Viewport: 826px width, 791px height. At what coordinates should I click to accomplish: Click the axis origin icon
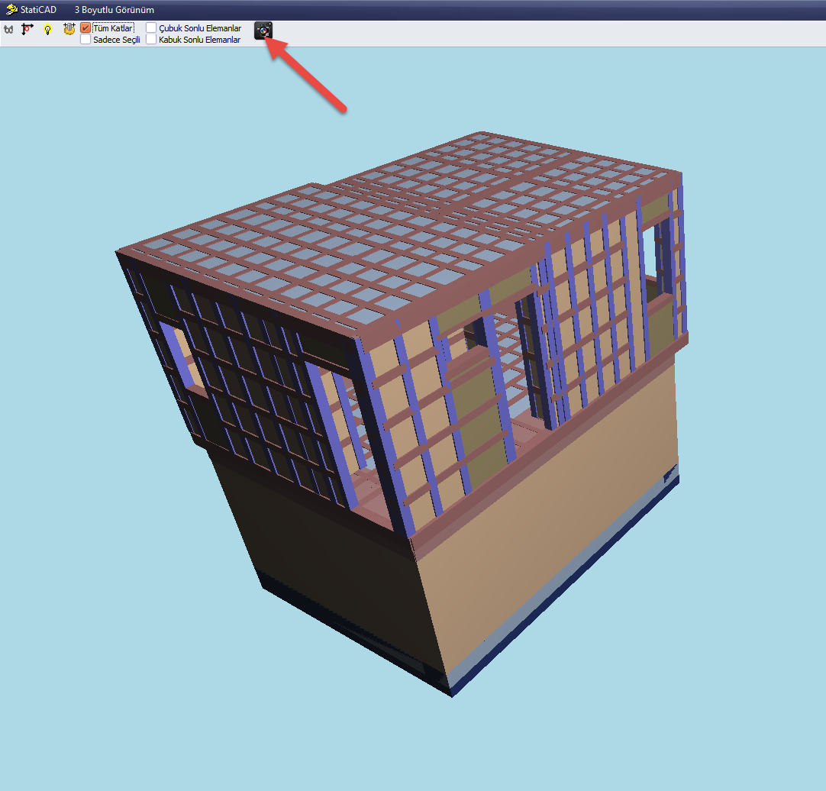pos(27,30)
